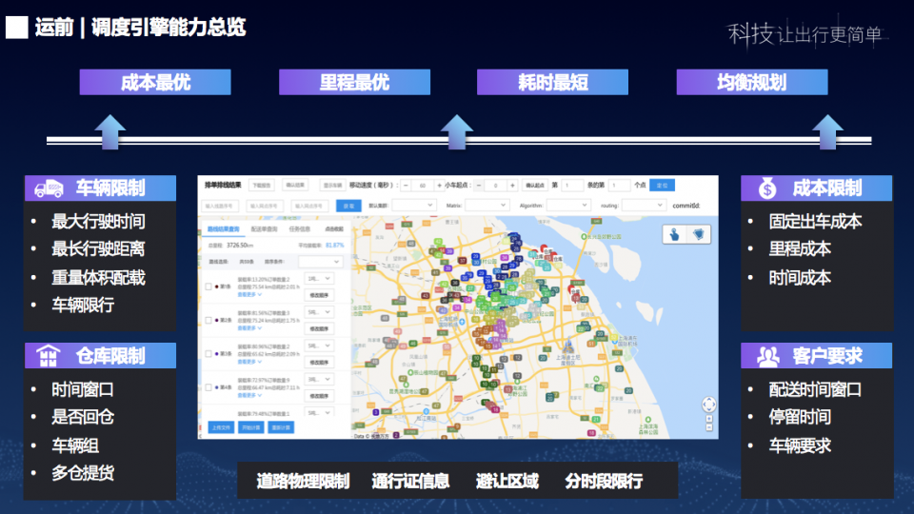Click the 下载报告 button
This screenshot has width=914, height=514.
coord(262,186)
